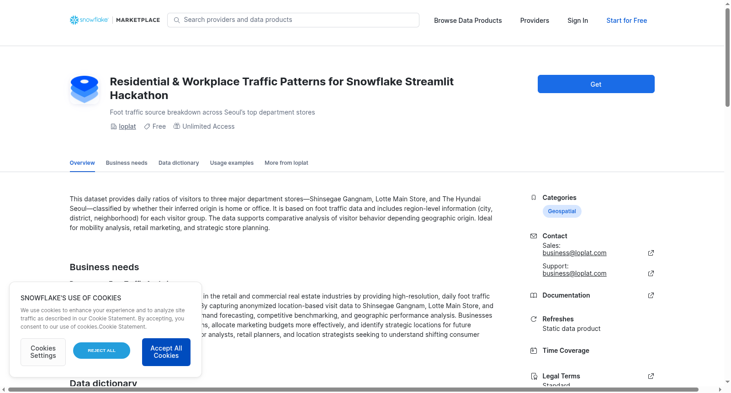
Task: Click REJECT ALL cookies button
Action: coord(101,351)
